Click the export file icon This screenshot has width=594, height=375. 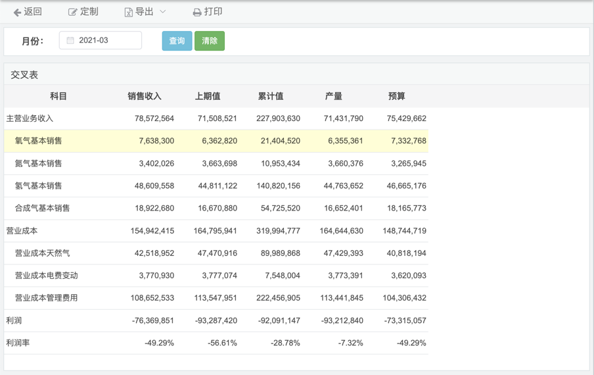point(129,12)
